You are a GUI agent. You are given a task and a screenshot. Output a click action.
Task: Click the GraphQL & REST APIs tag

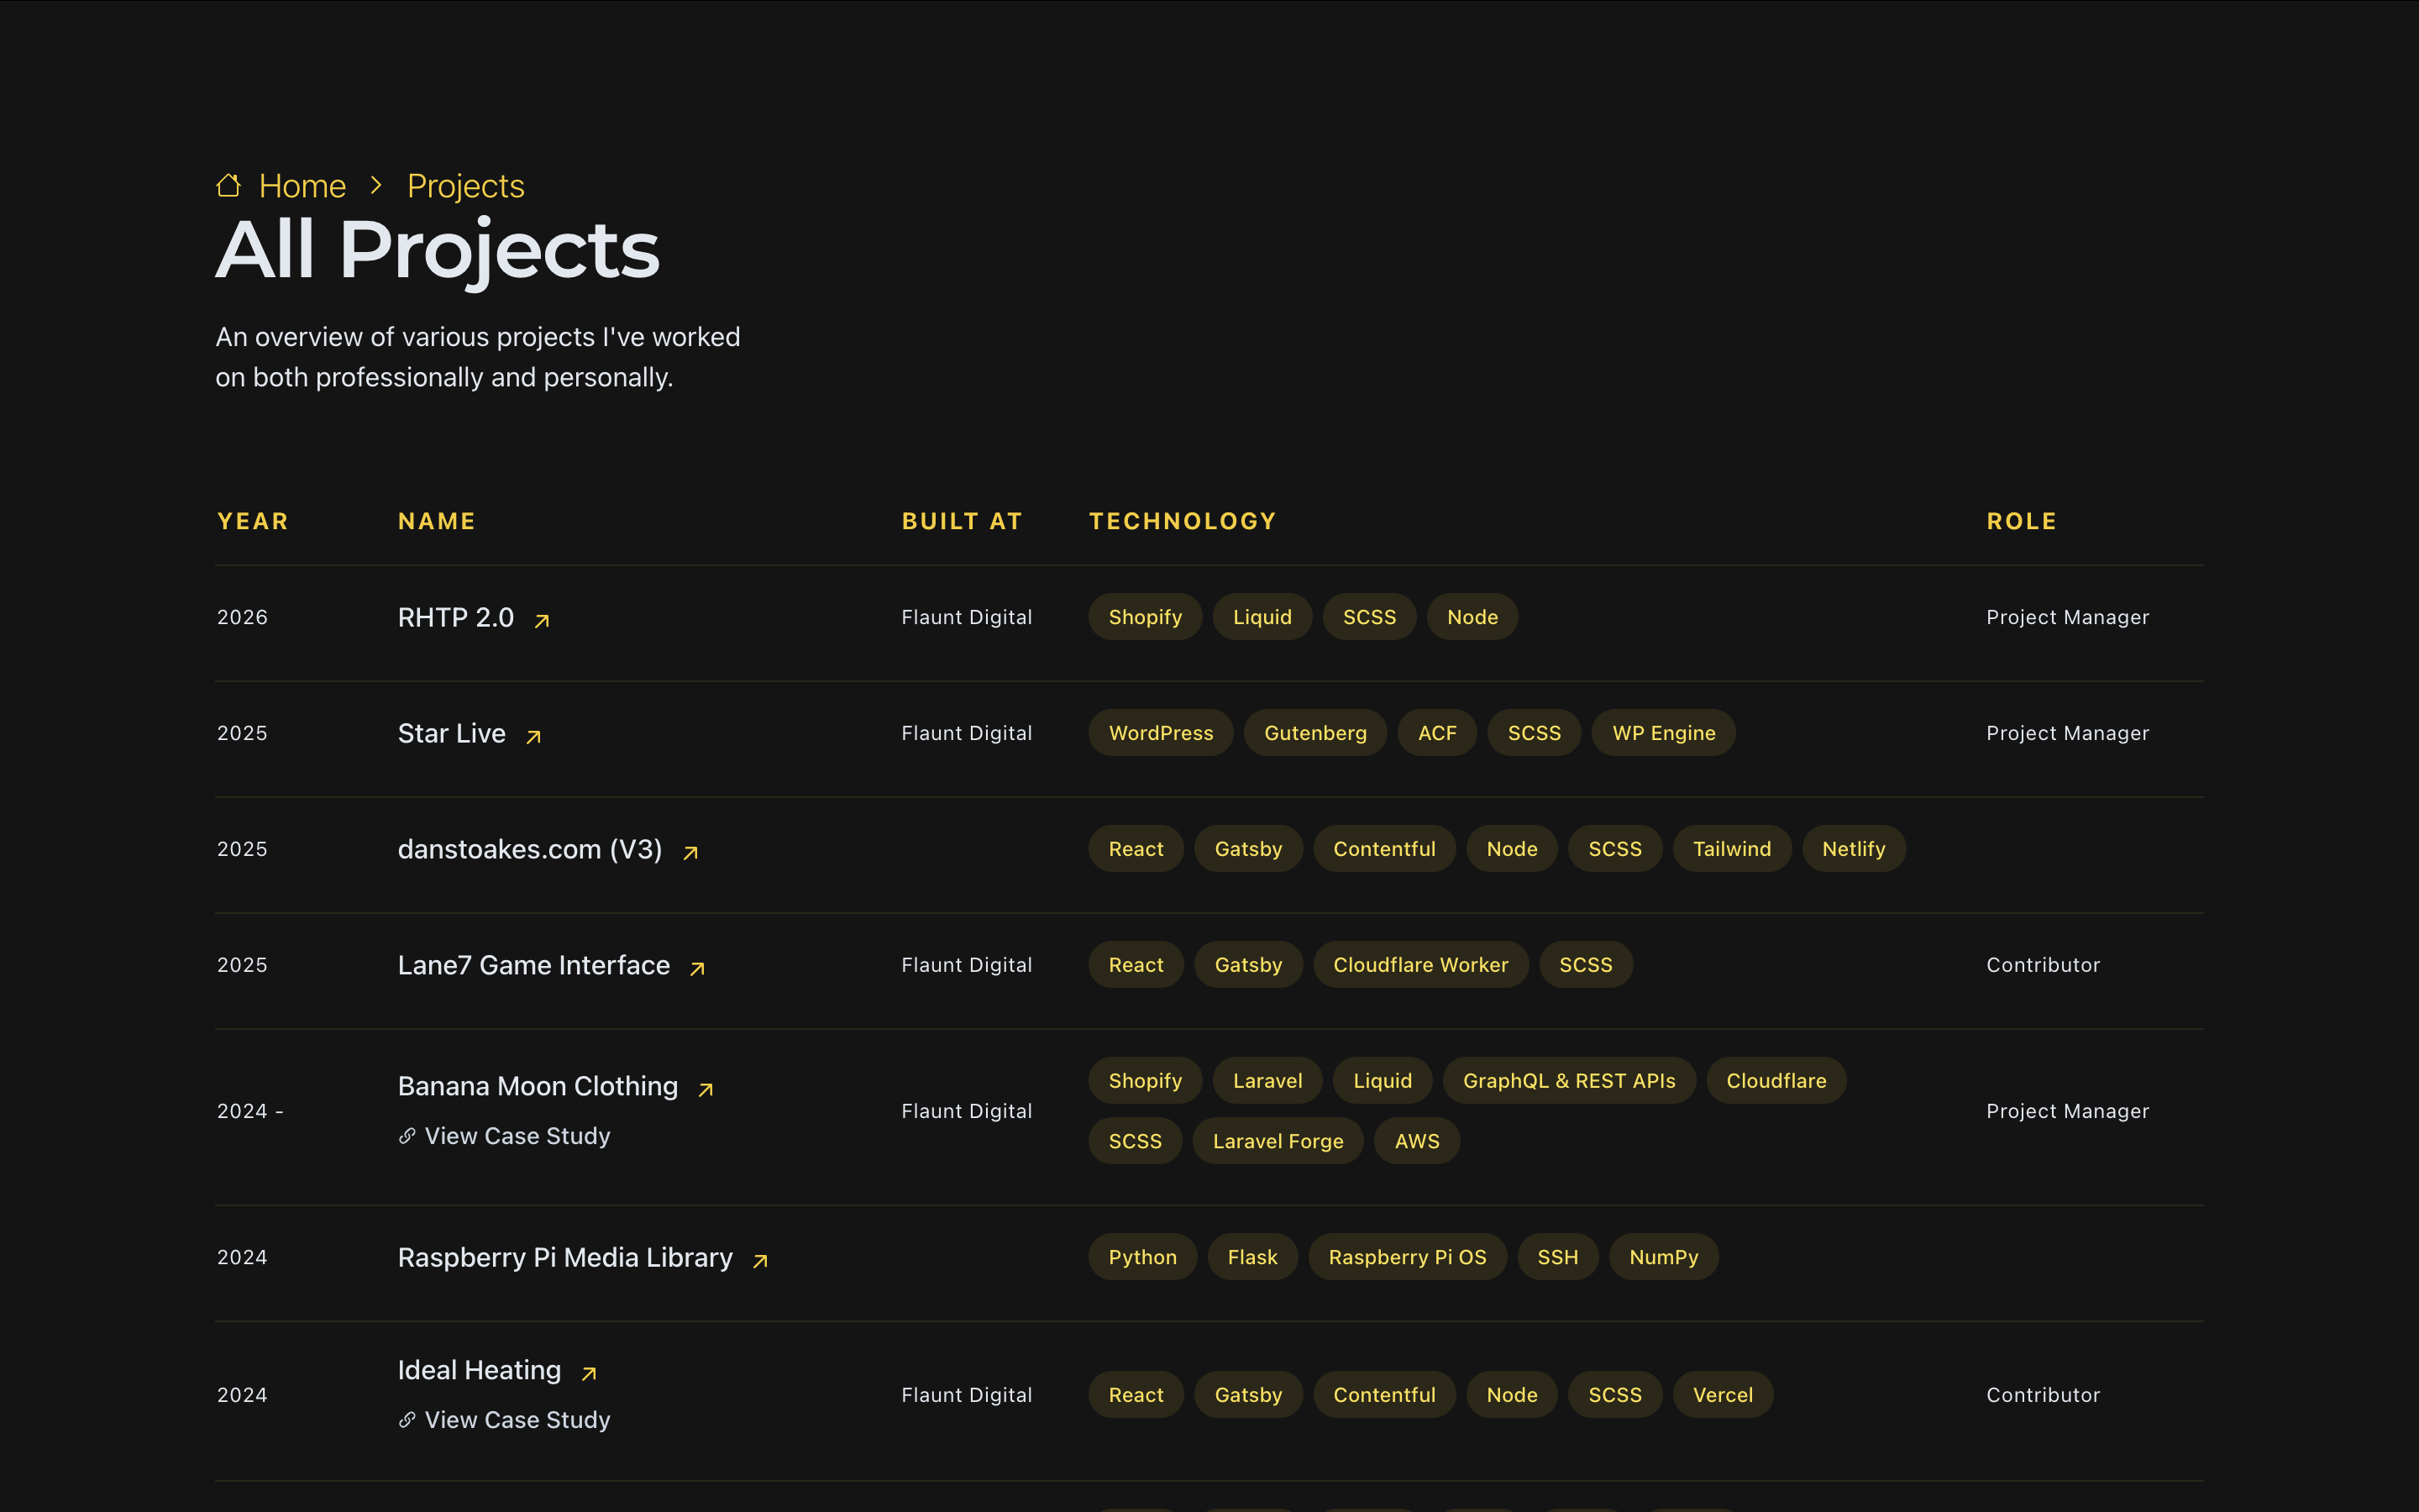(x=1569, y=1081)
